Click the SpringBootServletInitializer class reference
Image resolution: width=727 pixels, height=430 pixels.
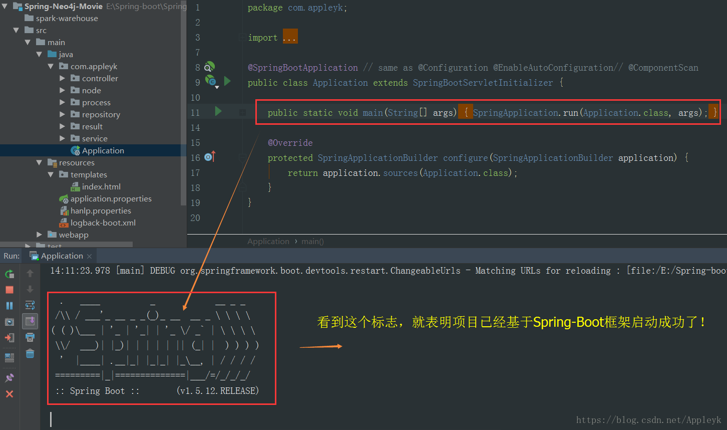pyautogui.click(x=483, y=83)
